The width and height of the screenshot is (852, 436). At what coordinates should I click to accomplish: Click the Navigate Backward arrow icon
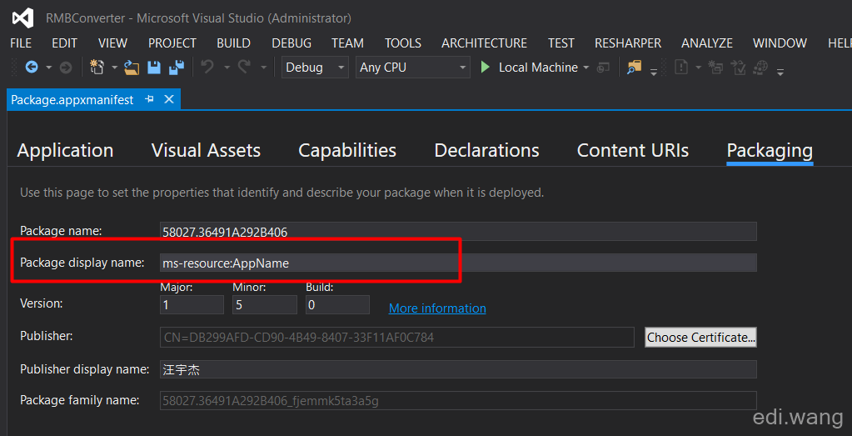coord(32,68)
